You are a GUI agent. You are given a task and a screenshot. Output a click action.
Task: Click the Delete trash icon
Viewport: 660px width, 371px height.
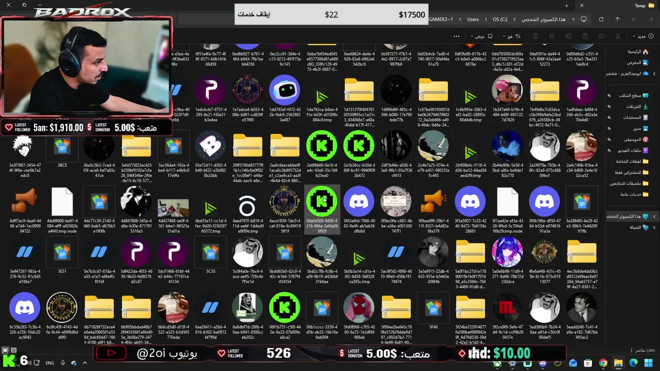[535, 36]
